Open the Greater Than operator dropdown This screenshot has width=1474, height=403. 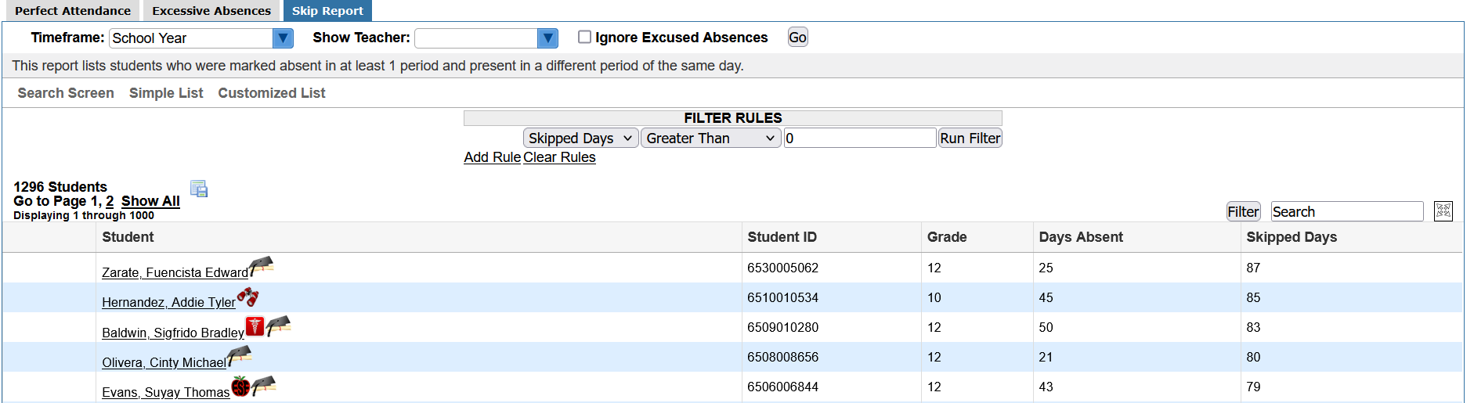click(710, 138)
